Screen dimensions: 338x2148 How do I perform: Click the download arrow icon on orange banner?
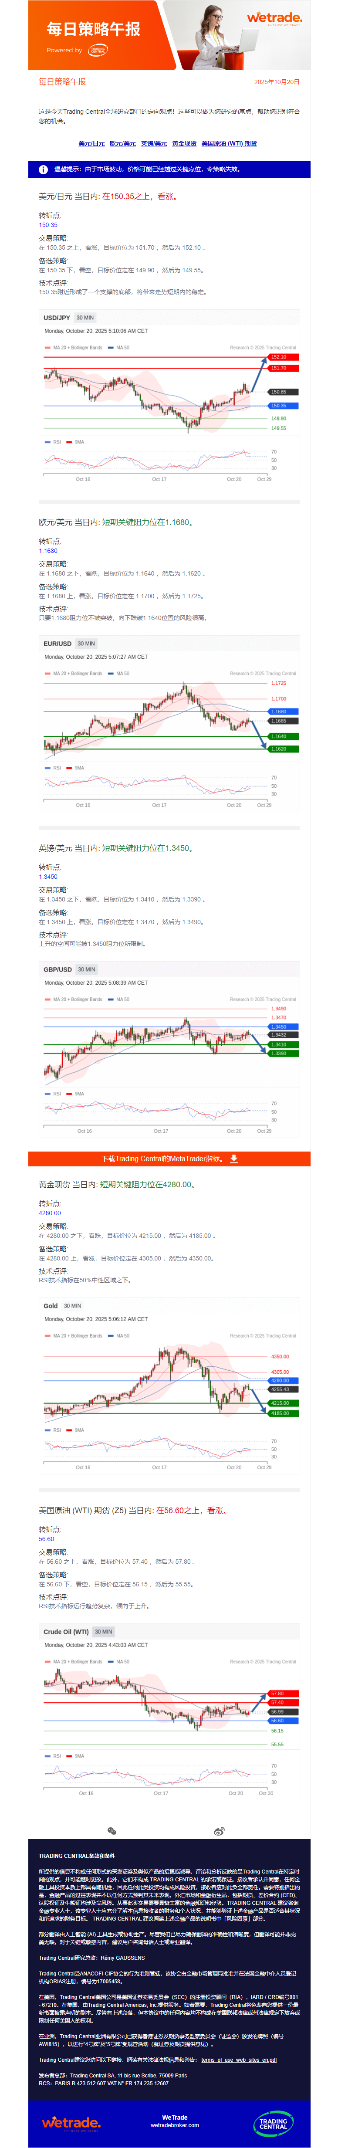click(233, 1158)
